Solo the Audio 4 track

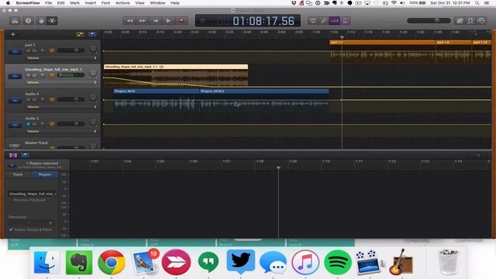[34, 99]
